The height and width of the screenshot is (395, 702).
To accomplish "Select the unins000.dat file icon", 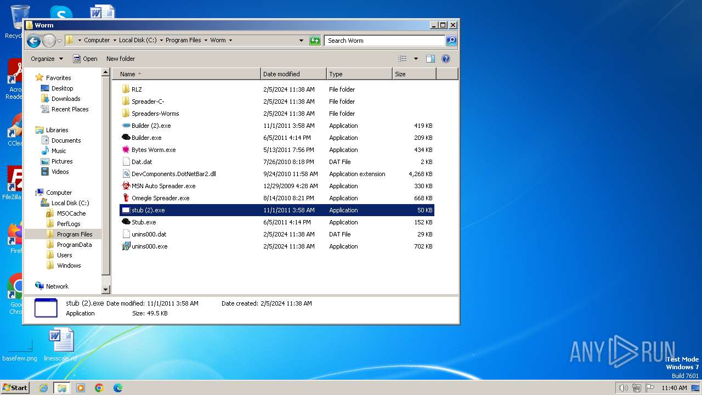I will coord(126,234).
